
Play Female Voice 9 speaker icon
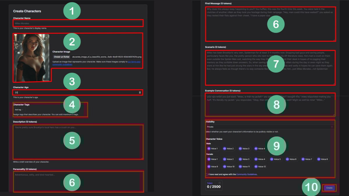pyautogui.click(x=209, y=167)
